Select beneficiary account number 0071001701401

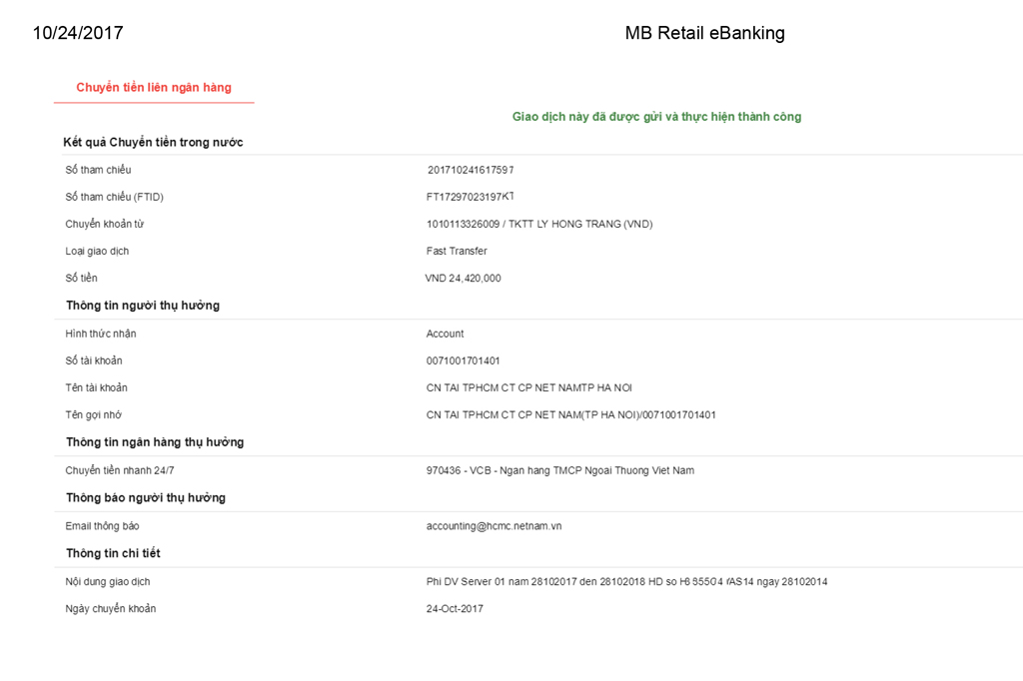coord(463,360)
